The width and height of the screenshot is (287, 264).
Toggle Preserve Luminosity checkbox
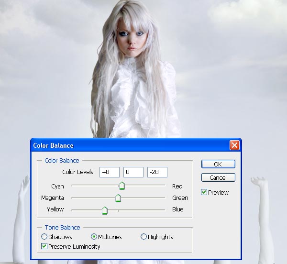tap(44, 246)
